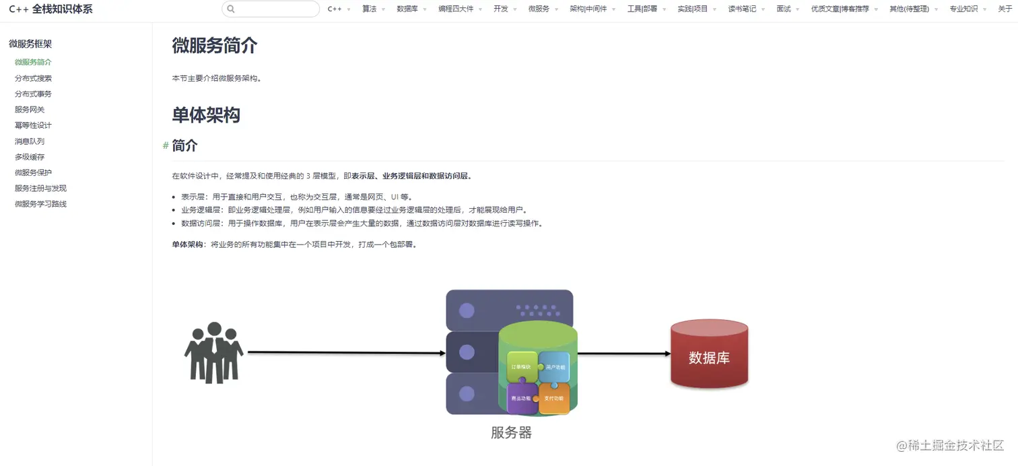1018x466 pixels.
Task: Click the 面试 menu item
Action: click(784, 9)
